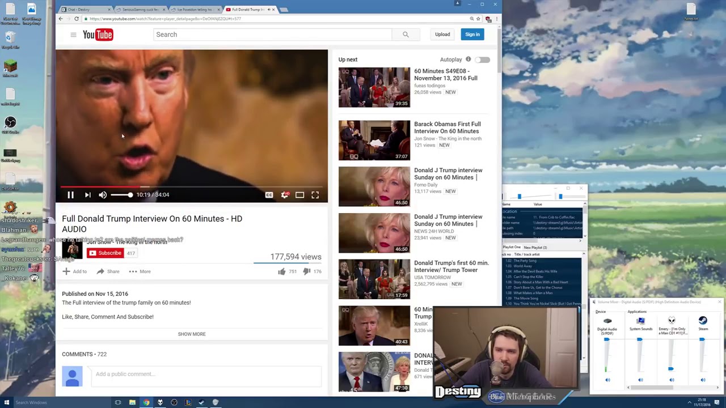
Task: Open Chrome menu button
Action: pyautogui.click(x=496, y=19)
